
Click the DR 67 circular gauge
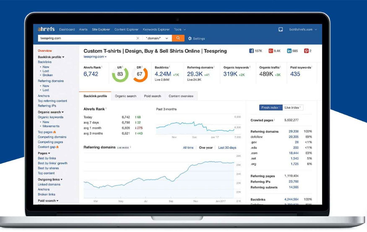[140, 74]
